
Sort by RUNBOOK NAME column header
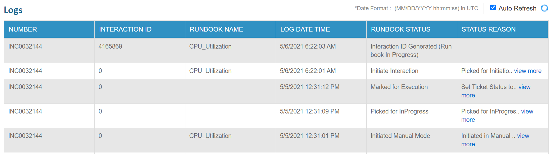pos(216,29)
